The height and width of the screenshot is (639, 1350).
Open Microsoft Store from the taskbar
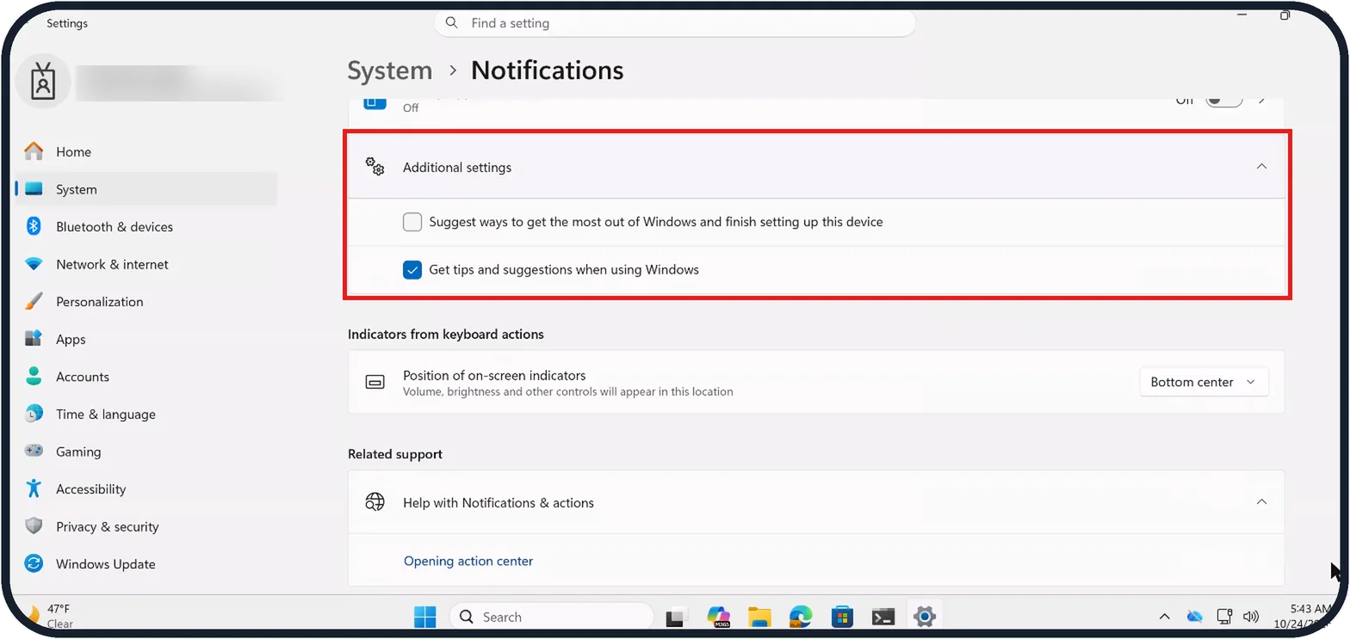tap(842, 617)
